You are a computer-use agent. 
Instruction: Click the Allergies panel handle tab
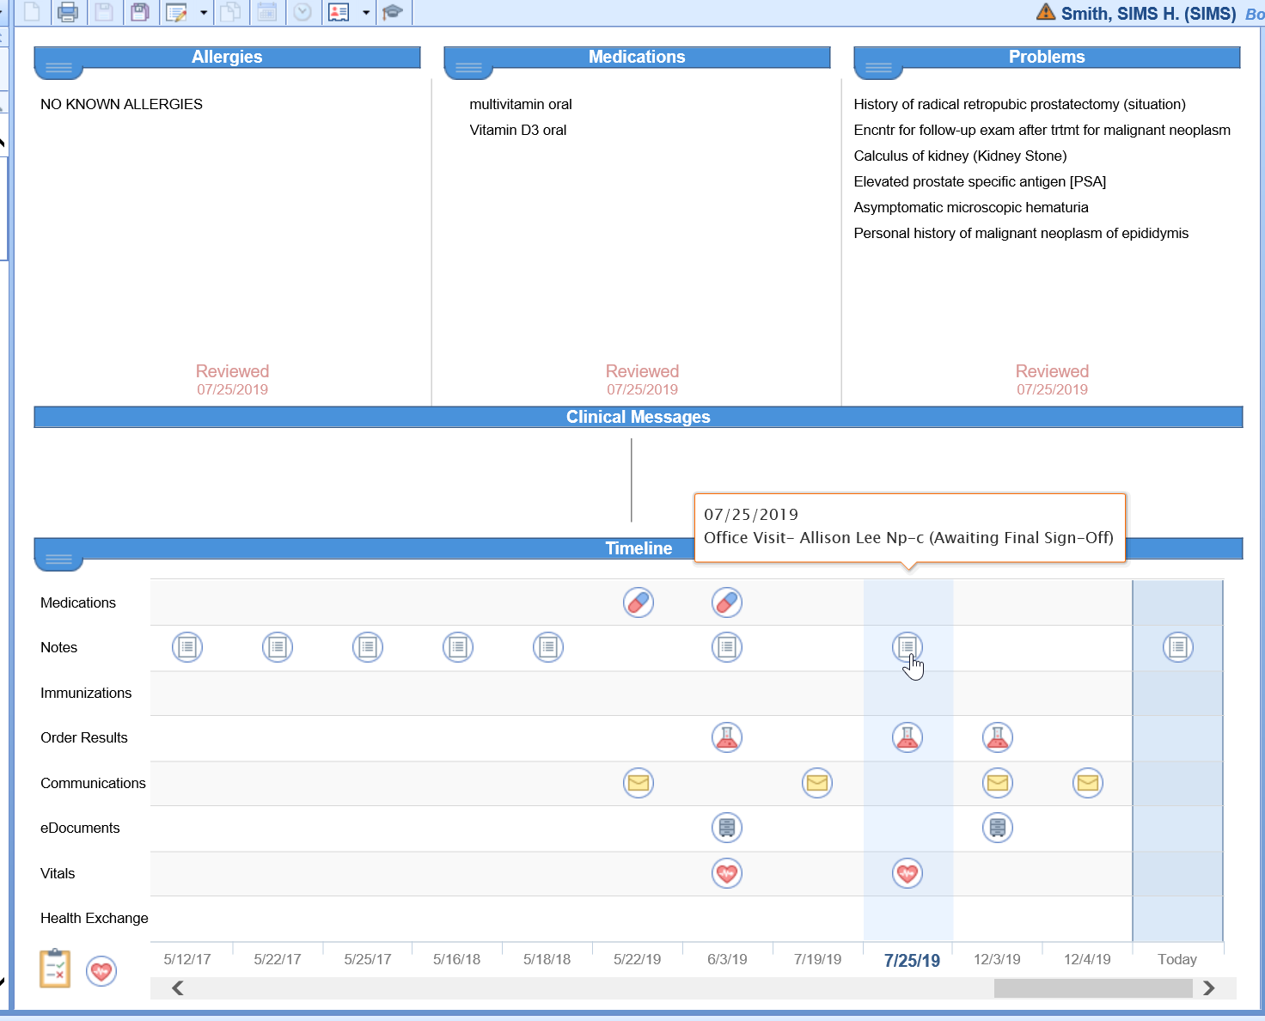(x=58, y=67)
